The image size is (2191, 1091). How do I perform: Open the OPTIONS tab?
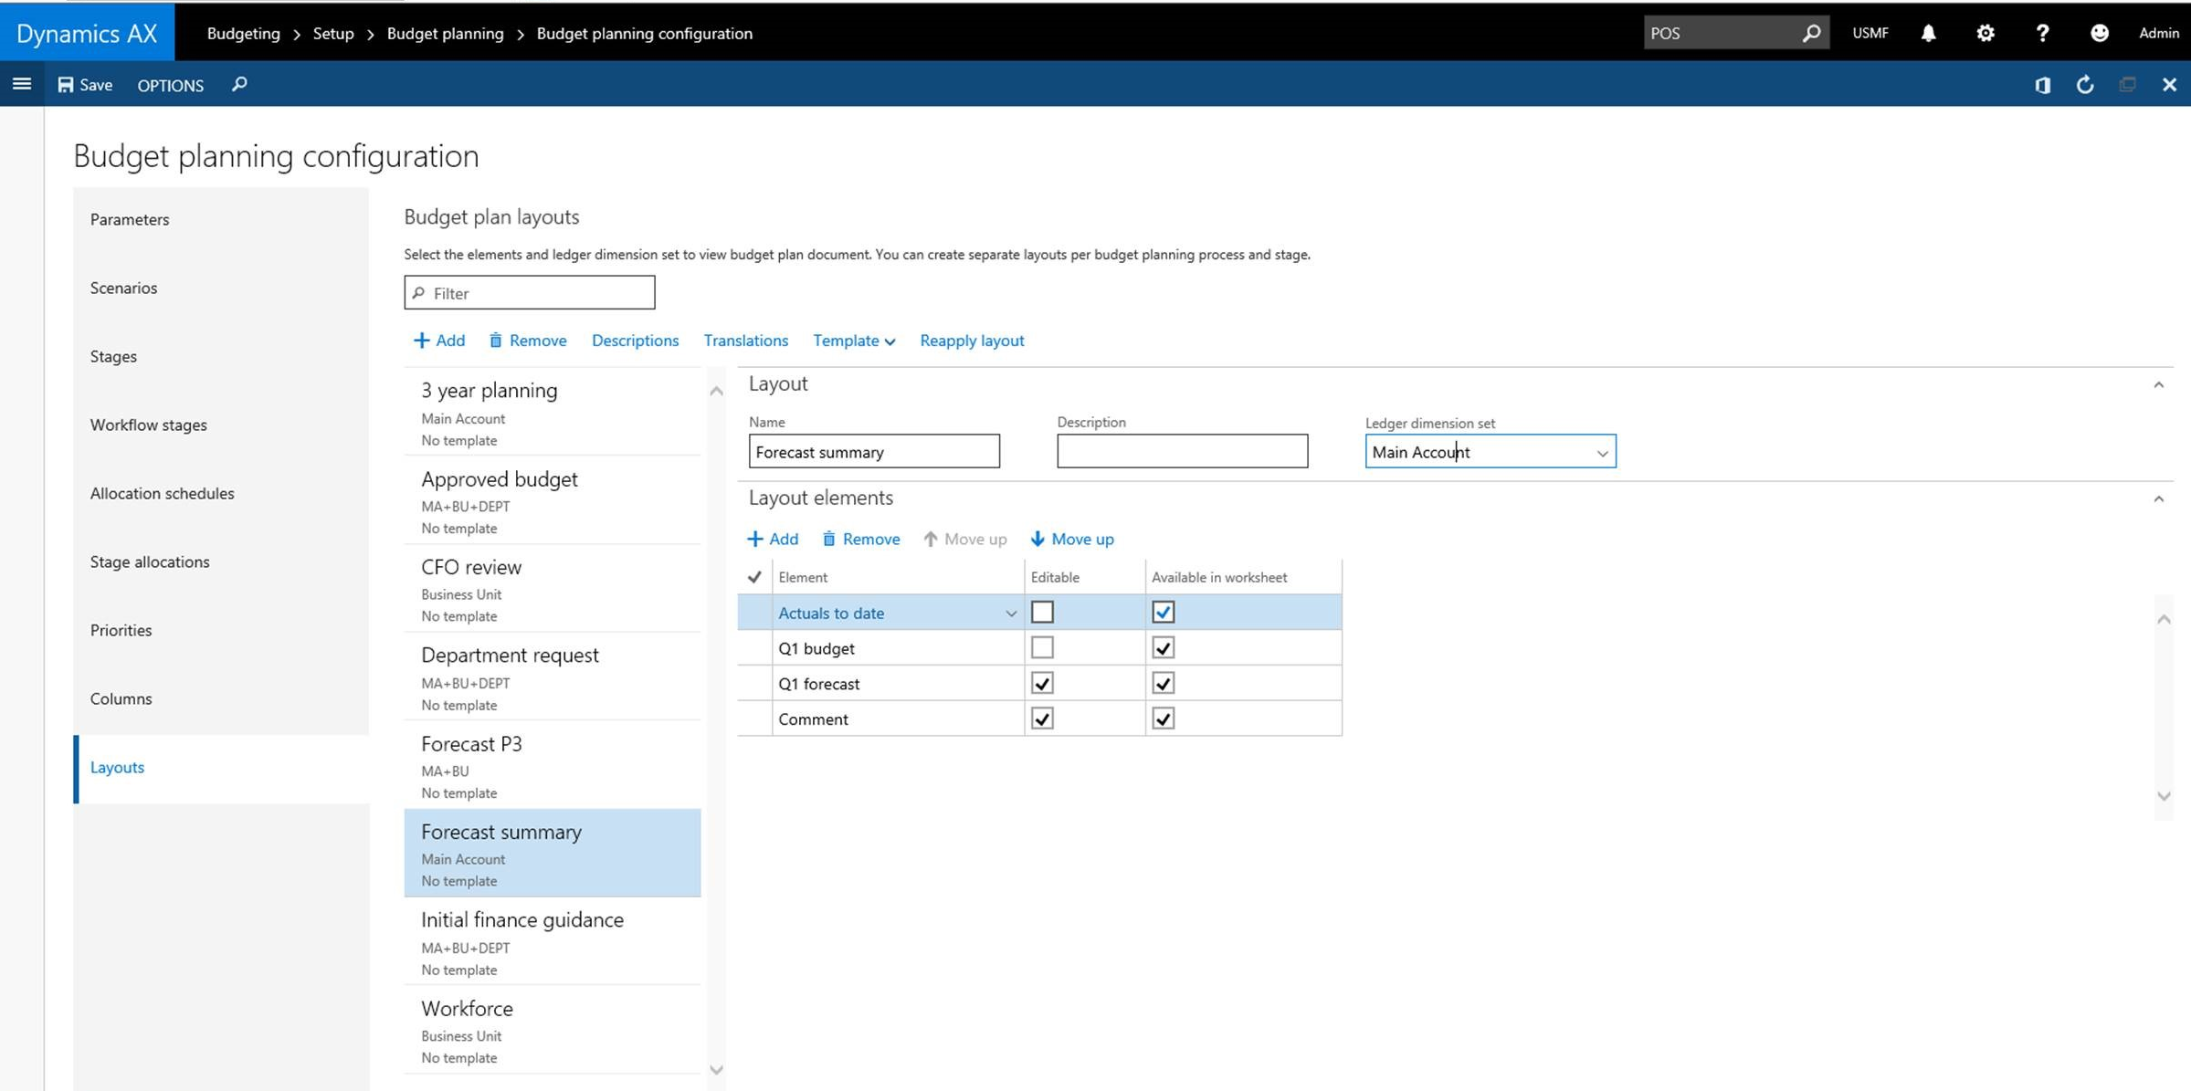(x=170, y=85)
